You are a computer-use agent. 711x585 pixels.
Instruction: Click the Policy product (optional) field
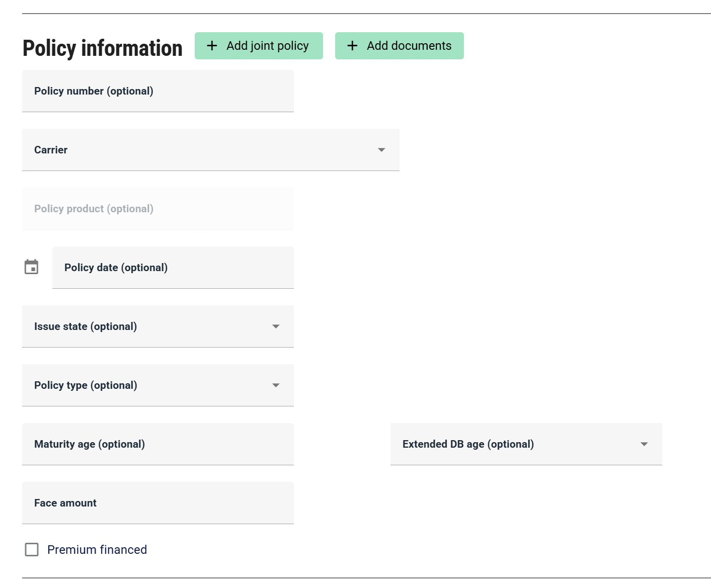pos(158,209)
